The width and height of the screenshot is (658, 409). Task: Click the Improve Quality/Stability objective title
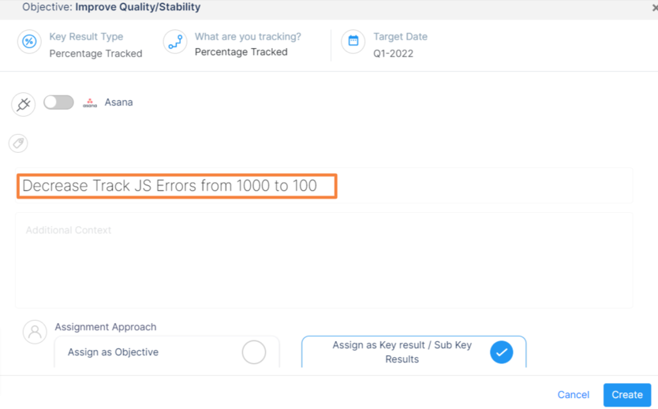[x=137, y=7]
